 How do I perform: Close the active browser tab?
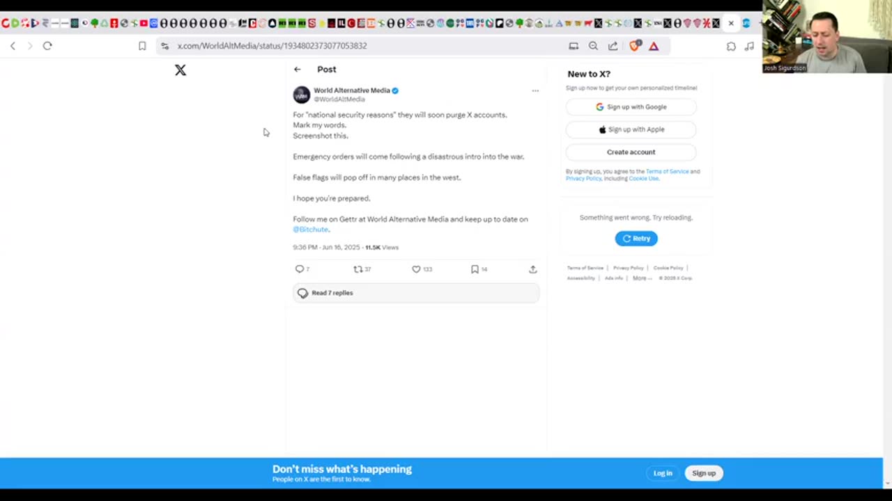click(x=731, y=23)
